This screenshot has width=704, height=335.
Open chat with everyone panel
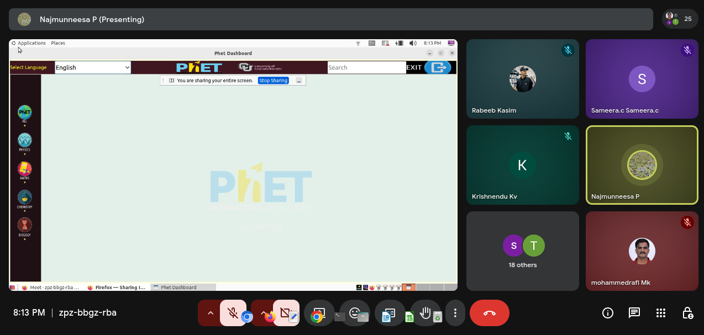[x=634, y=313]
